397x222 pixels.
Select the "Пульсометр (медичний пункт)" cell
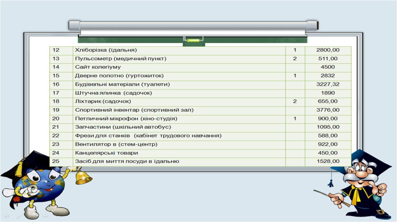179,59
